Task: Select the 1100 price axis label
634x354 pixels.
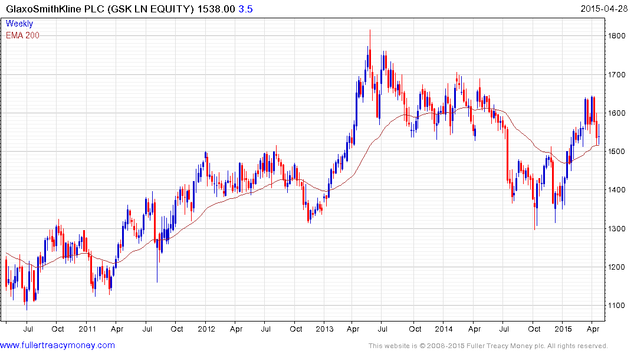Action: pyautogui.click(x=617, y=306)
